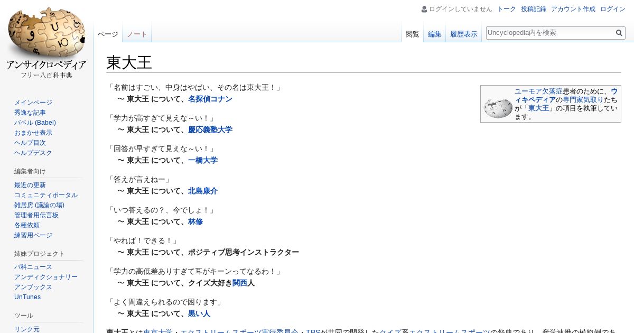Open アンディクショナリー link

[x=46, y=277]
